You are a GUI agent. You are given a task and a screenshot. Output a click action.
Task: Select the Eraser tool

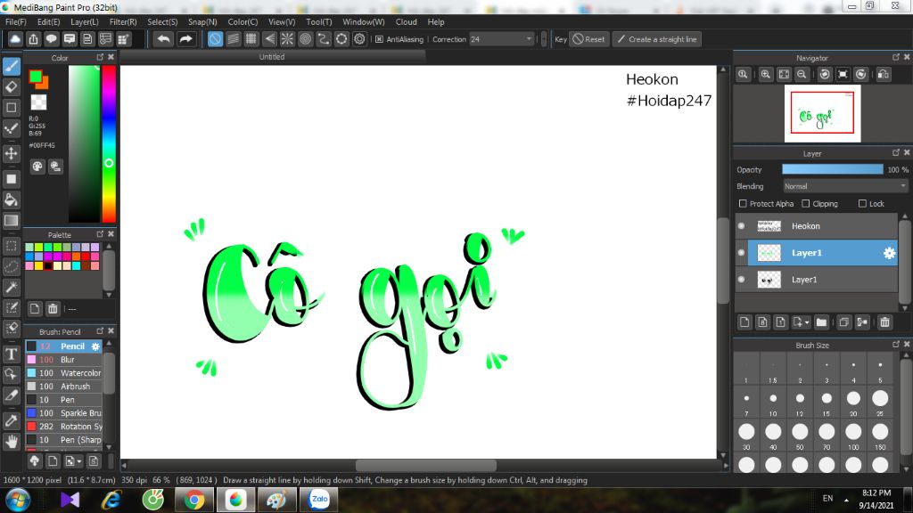(x=11, y=86)
